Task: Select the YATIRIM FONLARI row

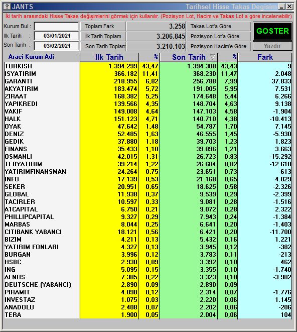Action: pos(148,247)
